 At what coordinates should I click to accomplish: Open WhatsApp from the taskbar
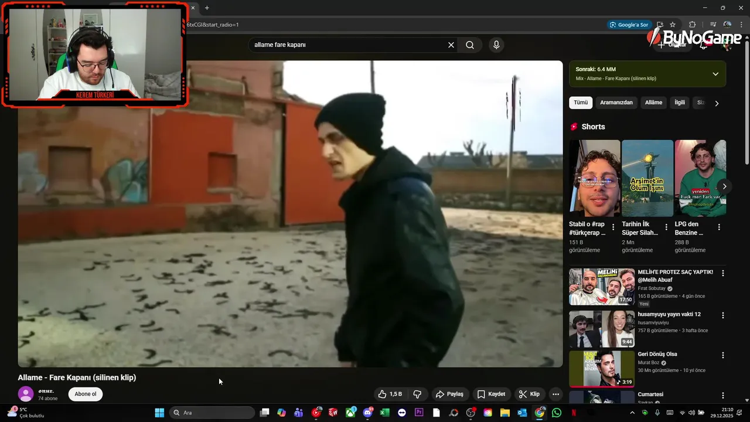pos(557,413)
